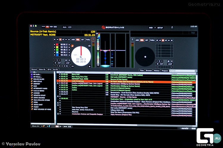The width and height of the screenshot is (223, 148).
Task: Delete the first cue point (x icon)
Action: (x=69, y=44)
